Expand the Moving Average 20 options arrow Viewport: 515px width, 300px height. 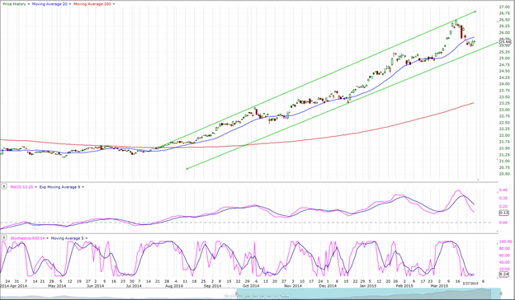(70, 4)
